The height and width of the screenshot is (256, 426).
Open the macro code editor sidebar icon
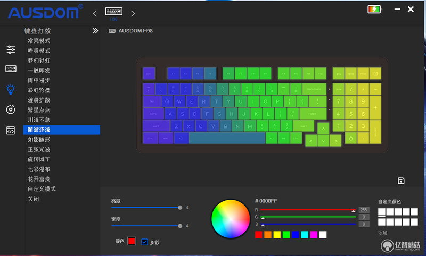pyautogui.click(x=11, y=131)
